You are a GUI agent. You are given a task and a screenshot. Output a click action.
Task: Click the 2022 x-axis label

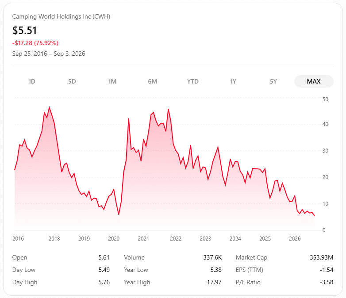(176, 238)
